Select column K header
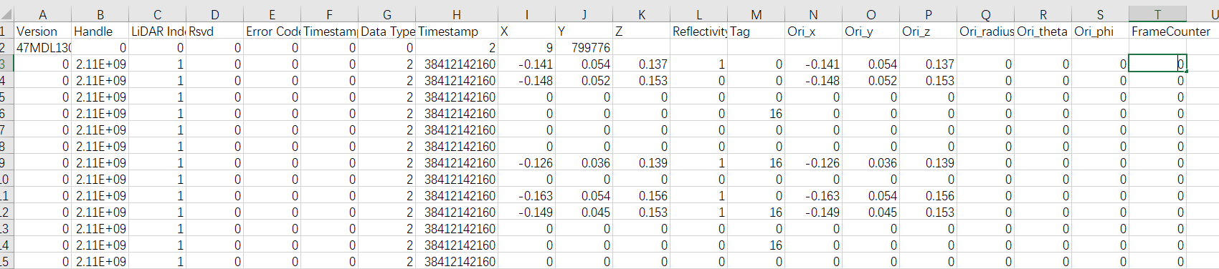The height and width of the screenshot is (269, 1219). (x=642, y=14)
